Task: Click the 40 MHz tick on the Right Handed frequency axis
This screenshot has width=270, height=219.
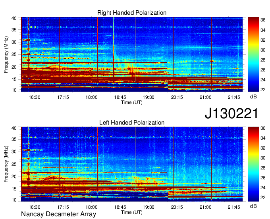Action: (x=14, y=18)
